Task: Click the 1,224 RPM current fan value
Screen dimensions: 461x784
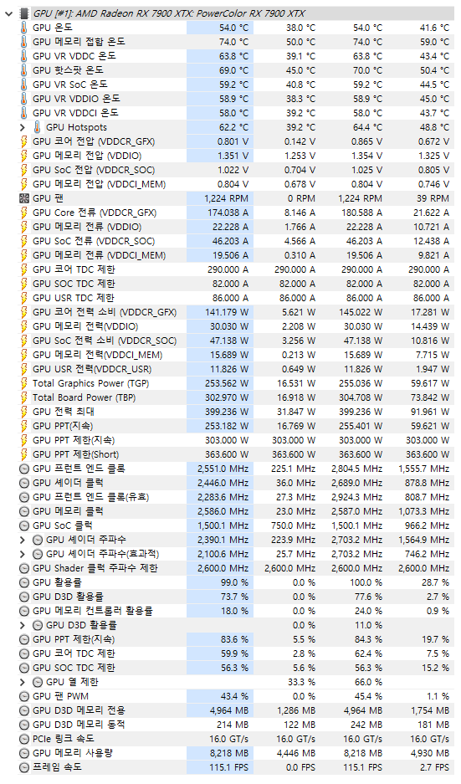Action: (227, 198)
